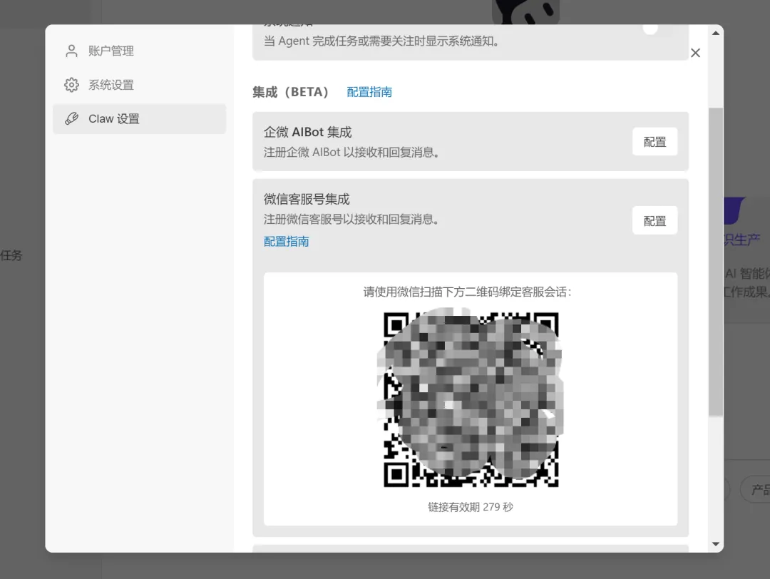Viewport: 770px width, 579px height.
Task: Click the 链接有效期 279 秒 countdown text
Action: (471, 507)
